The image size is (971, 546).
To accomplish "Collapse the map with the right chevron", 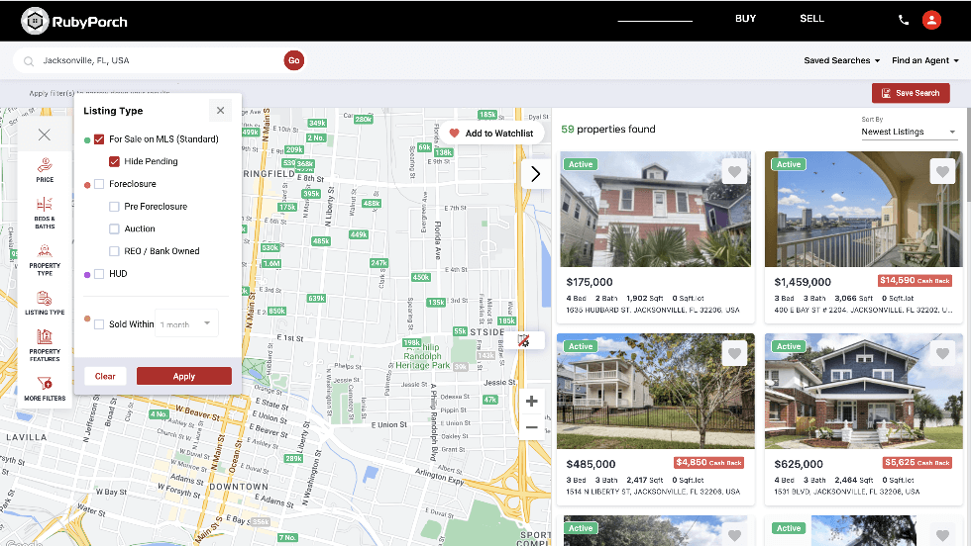I will 535,174.
